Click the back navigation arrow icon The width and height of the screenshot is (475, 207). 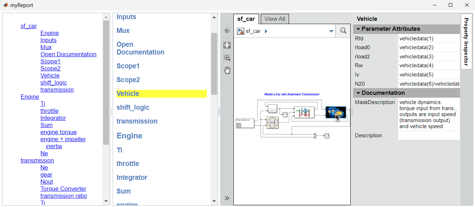click(227, 31)
